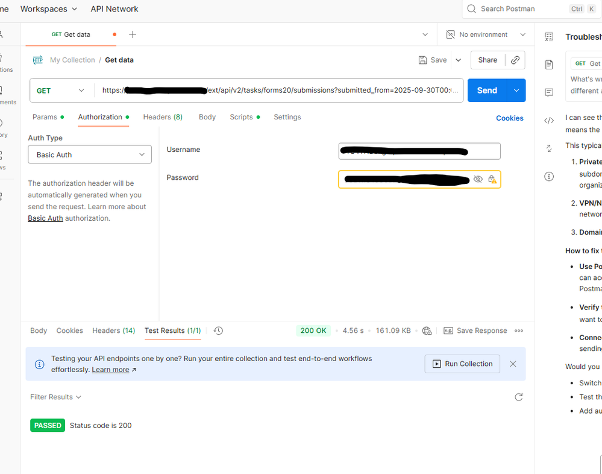Click the network globe icon in response bar

[427, 330]
